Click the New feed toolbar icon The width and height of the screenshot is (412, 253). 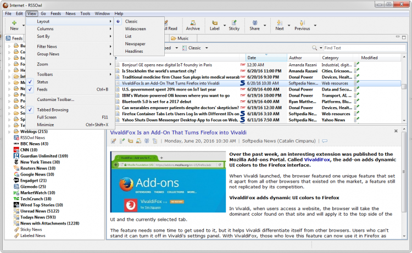(14, 23)
